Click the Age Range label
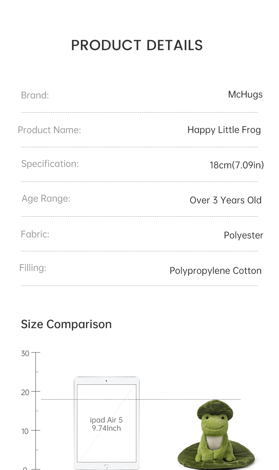 click(46, 199)
